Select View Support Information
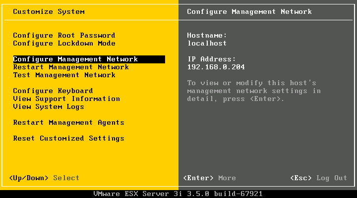The width and height of the screenshot is (357, 198). tap(66, 99)
